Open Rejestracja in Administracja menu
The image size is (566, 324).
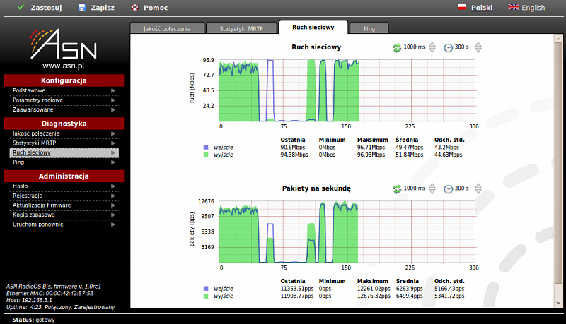click(x=64, y=196)
